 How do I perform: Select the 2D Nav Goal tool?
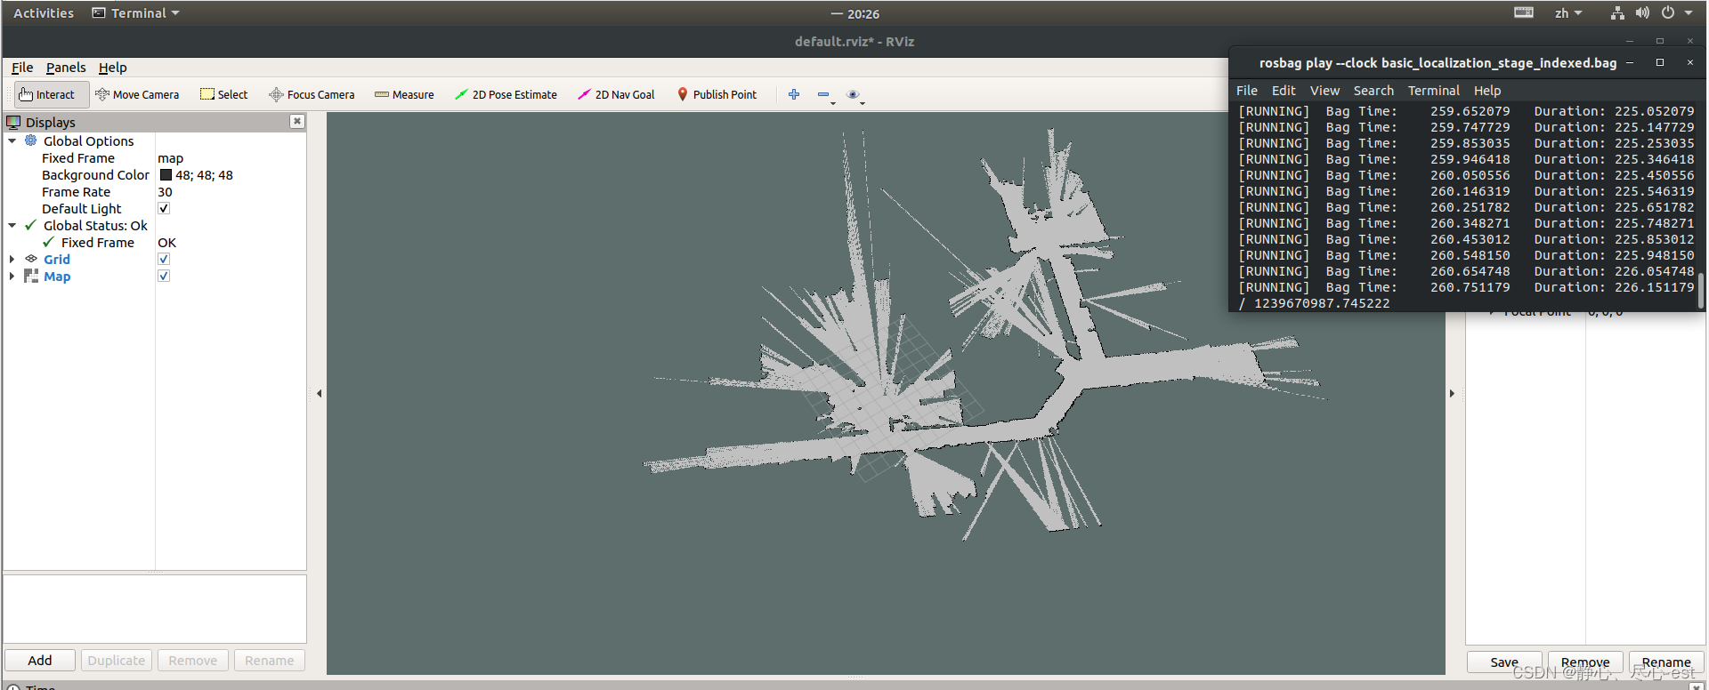[x=616, y=94]
